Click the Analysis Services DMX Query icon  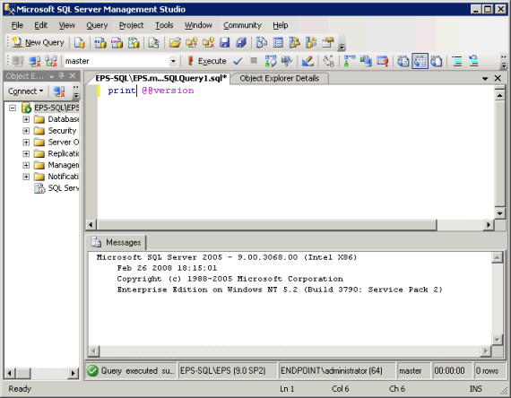point(117,42)
